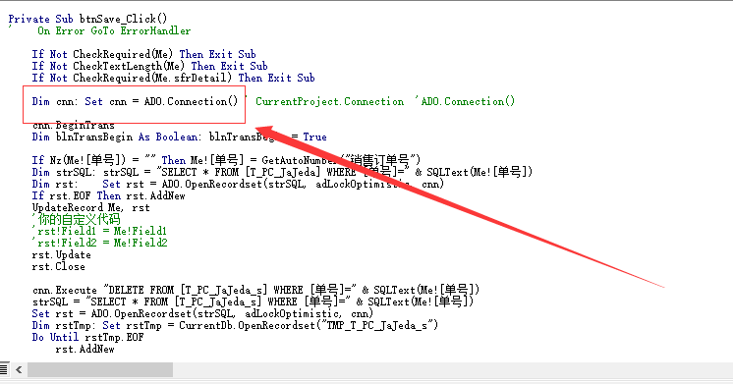Click inside the highlighted ADO.Connection() statement
This screenshot has width=733, height=384.
coord(135,101)
